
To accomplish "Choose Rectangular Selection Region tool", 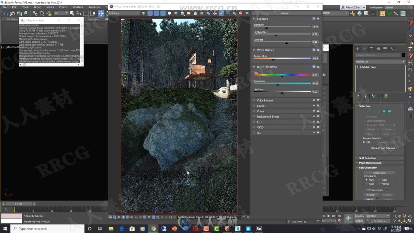I will click(86, 13).
